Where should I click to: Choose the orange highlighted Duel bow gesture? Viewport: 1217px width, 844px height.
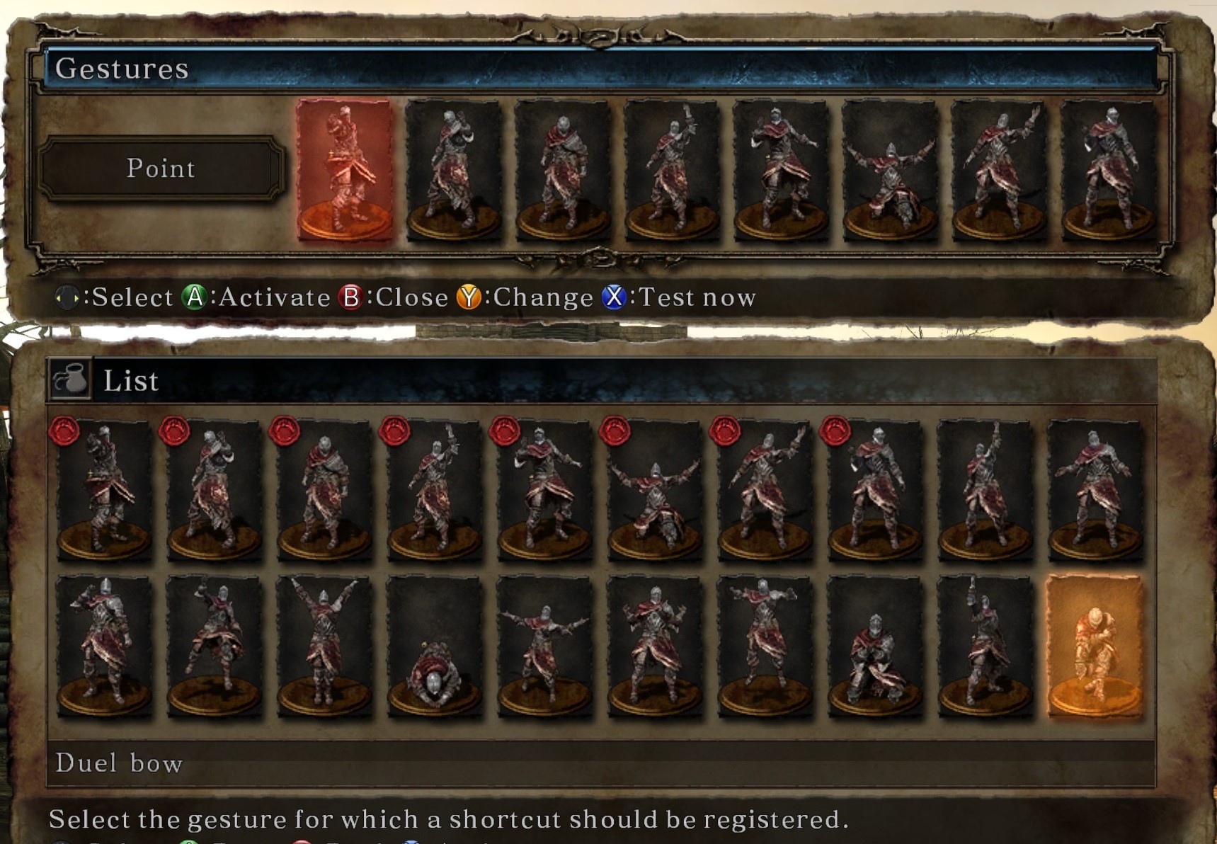pyautogui.click(x=1095, y=646)
